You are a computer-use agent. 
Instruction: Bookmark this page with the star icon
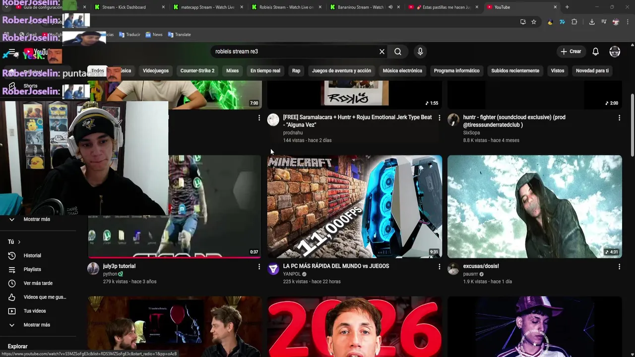pyautogui.click(x=534, y=22)
